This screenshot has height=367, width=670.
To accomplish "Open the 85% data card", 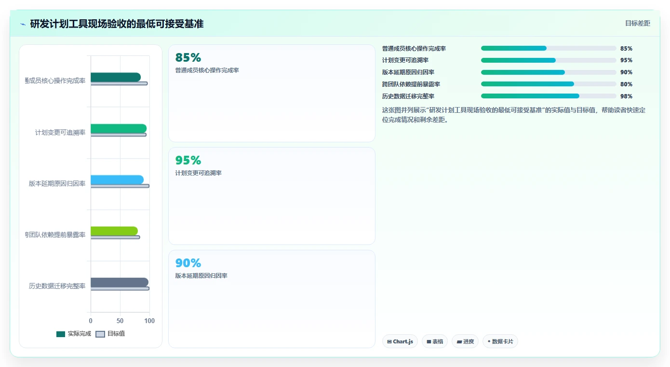I will [x=271, y=93].
